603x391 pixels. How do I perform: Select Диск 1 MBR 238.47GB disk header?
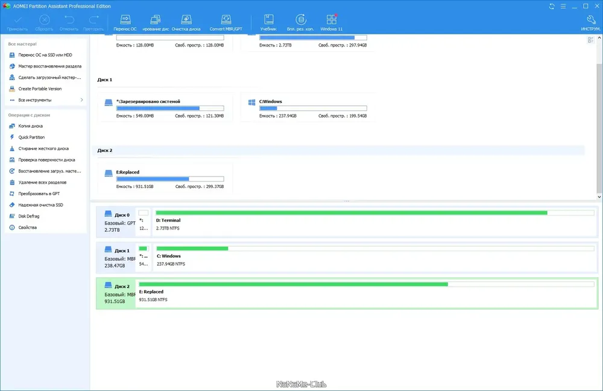116,258
